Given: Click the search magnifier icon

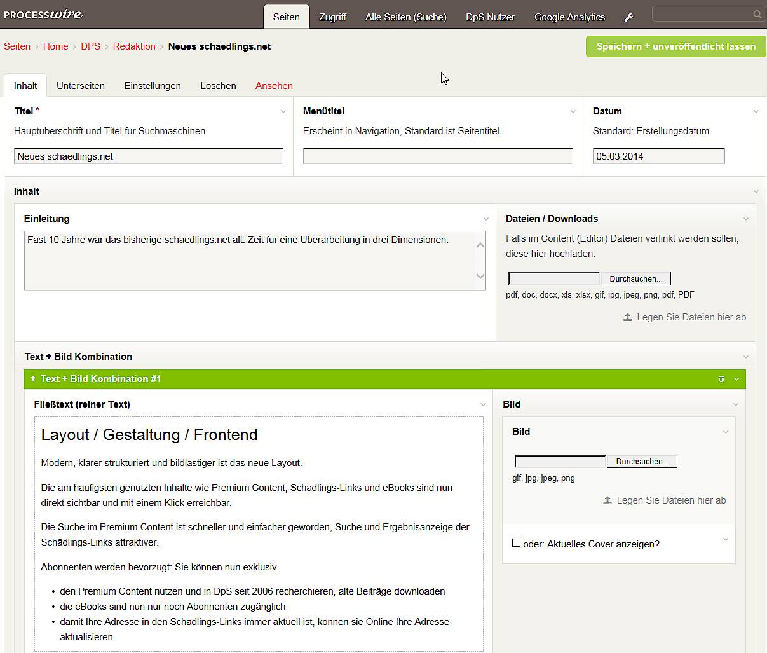Looking at the screenshot, I should (757, 14).
